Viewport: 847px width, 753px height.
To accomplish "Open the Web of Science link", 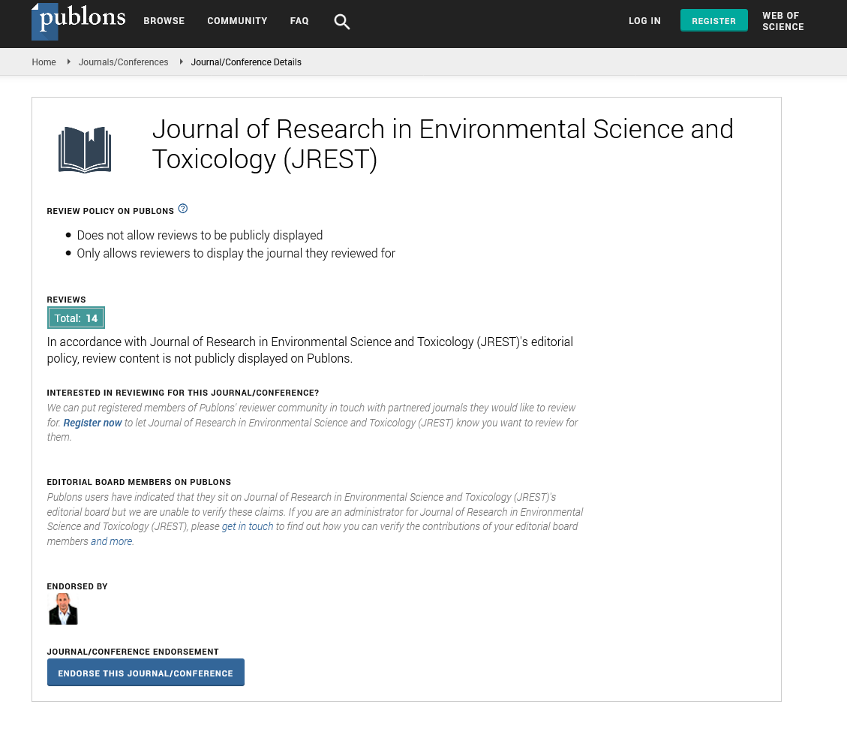I will tap(782, 21).
